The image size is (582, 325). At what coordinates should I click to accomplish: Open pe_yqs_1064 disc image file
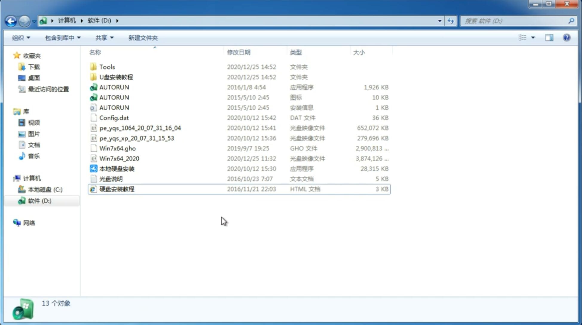pyautogui.click(x=140, y=128)
